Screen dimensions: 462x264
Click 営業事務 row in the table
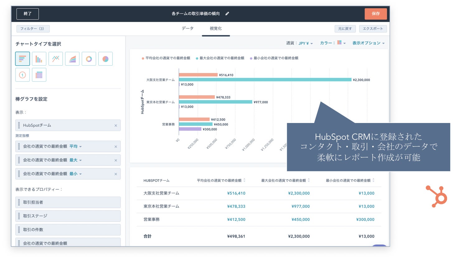point(259,219)
